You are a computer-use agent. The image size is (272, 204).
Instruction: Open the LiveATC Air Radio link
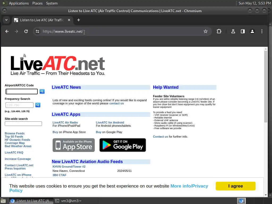pyautogui.click(x=65, y=122)
